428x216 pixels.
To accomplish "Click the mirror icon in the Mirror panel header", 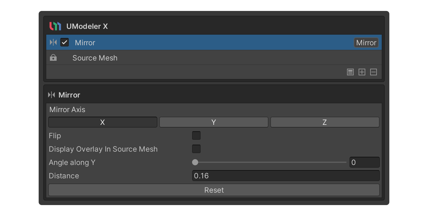I will click(x=51, y=95).
